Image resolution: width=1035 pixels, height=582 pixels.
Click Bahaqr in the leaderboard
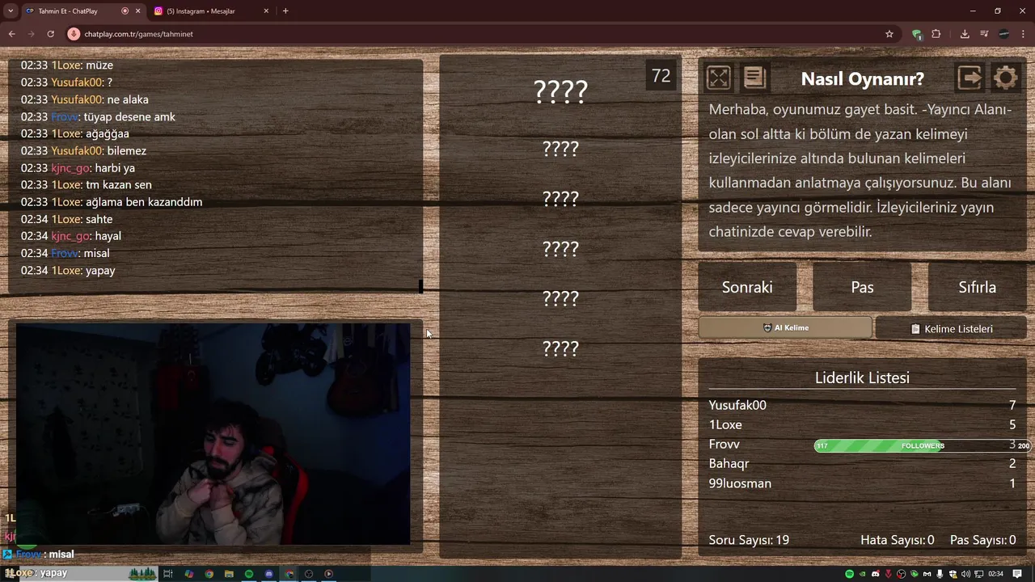(x=729, y=463)
